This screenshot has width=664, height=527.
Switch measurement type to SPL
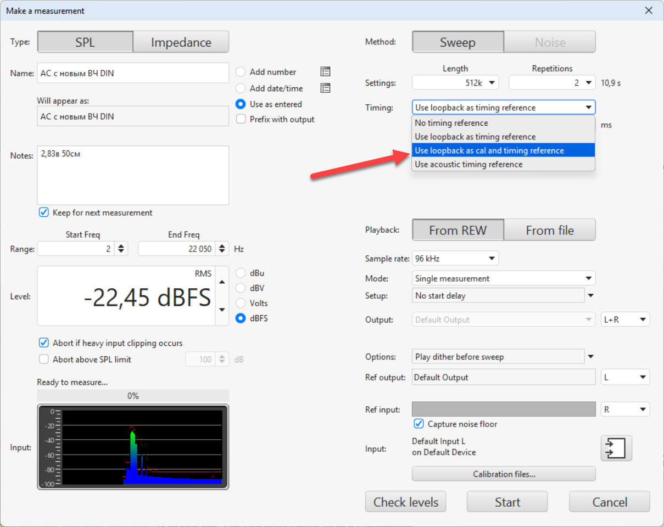coord(85,42)
